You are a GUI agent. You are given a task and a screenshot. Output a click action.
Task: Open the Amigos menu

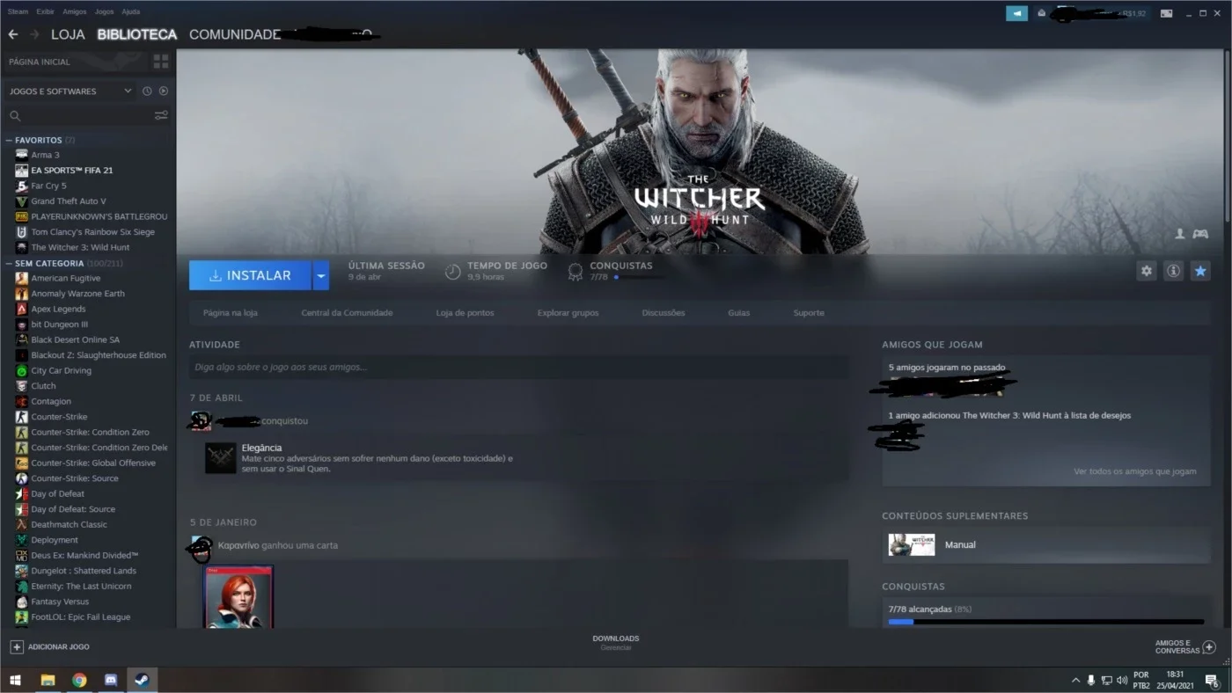(x=74, y=12)
